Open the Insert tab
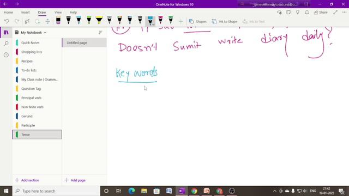Image resolution: width=349 pixels, height=196 pixels. [x=26, y=12]
